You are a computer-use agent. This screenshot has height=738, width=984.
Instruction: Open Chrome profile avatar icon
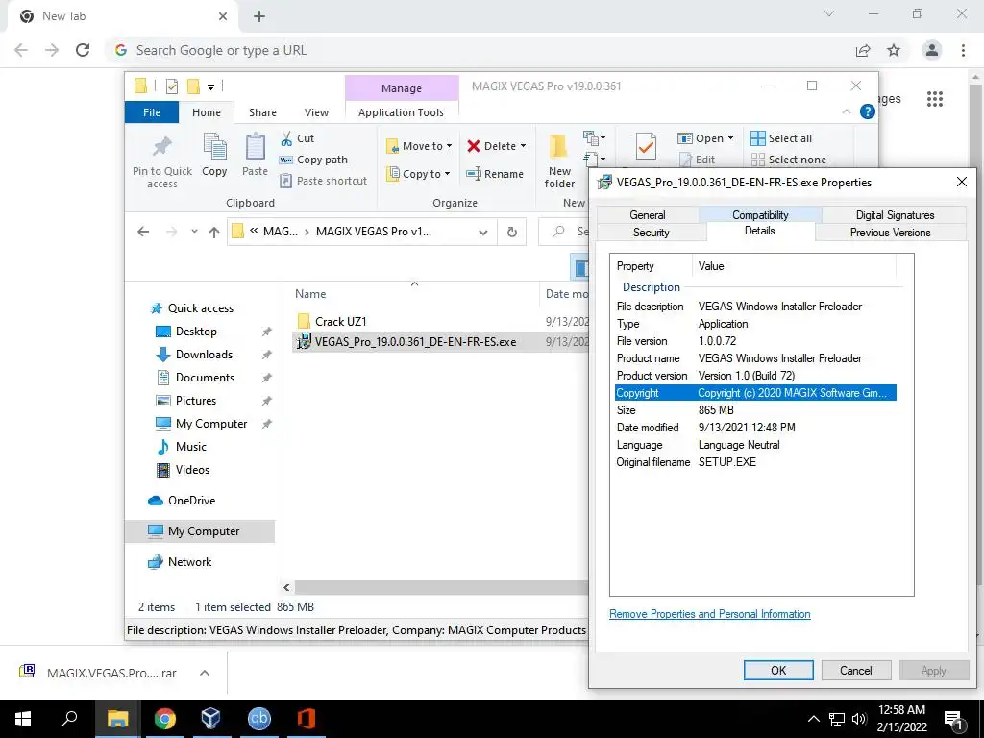coord(932,50)
